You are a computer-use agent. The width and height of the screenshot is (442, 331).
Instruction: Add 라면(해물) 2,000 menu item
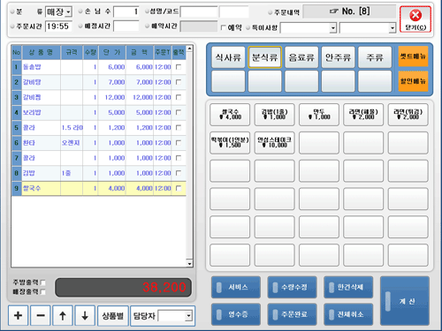point(363,115)
